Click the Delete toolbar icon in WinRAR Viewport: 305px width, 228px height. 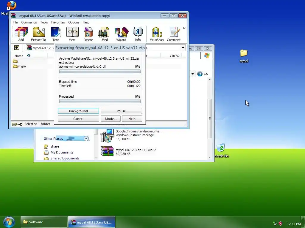point(88,34)
